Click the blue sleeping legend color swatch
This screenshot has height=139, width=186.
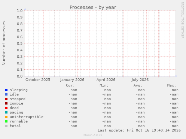(6, 90)
